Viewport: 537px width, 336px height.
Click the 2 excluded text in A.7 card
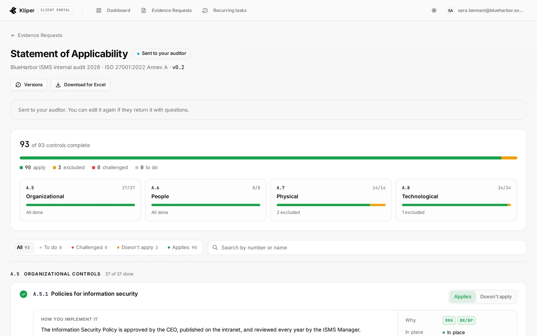point(288,212)
